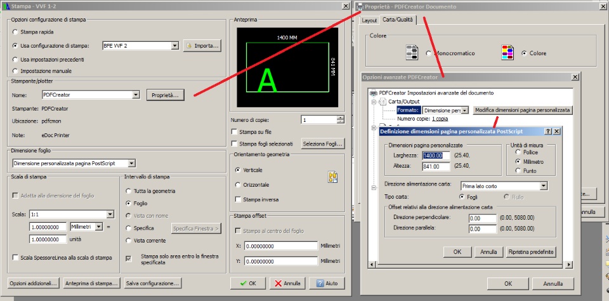Click Ripristina predefinite button
Screen dimensions: 609x301
[531, 252]
